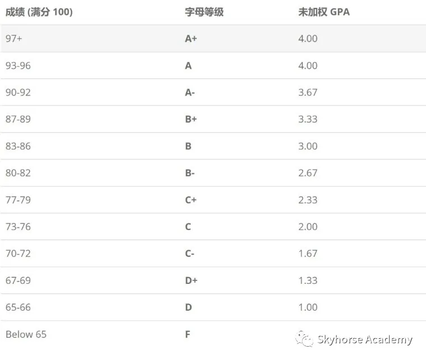The height and width of the screenshot is (359, 426).
Task: Click the 83-86 score range cell
Action: point(18,146)
